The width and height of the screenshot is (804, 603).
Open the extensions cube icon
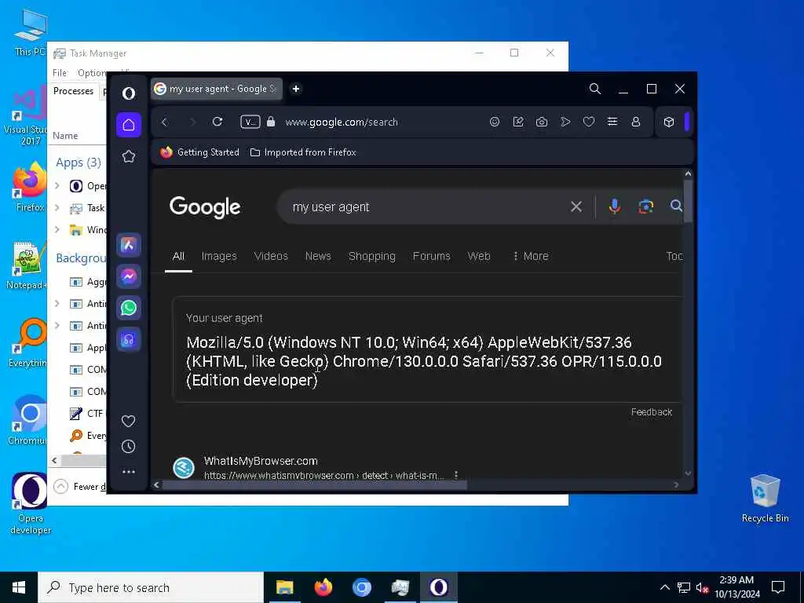(x=669, y=122)
